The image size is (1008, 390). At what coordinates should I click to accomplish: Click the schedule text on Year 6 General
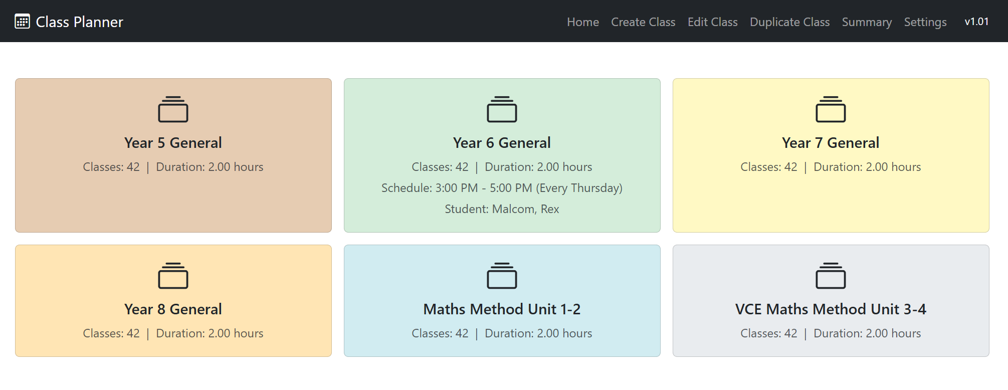pos(502,188)
